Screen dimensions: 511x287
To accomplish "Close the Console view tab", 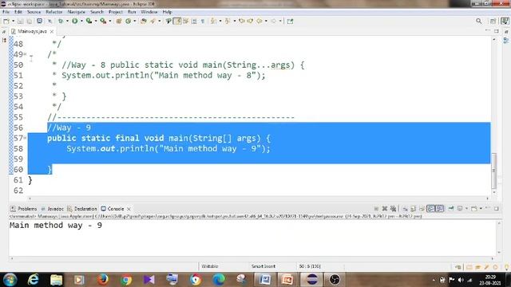I will 129,209.
